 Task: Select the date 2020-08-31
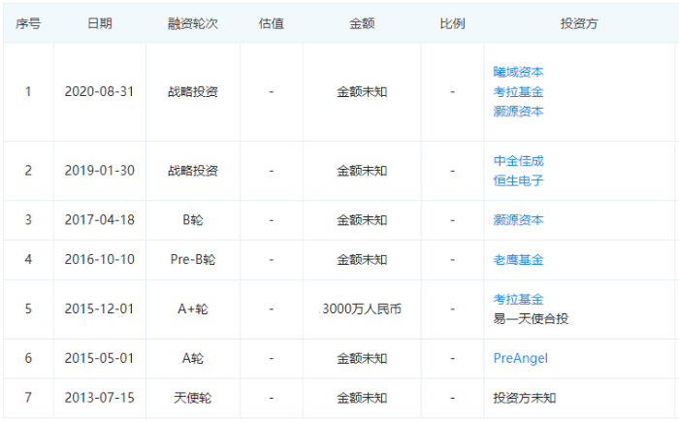pyautogui.click(x=100, y=92)
